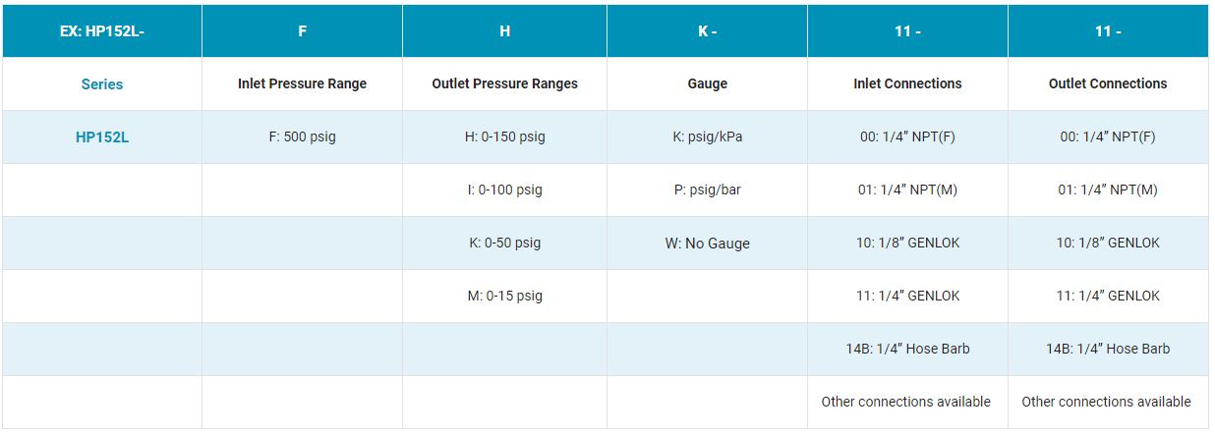1215x435 pixels.
Task: Select H: 0-150 psig outlet range
Action: point(504,136)
